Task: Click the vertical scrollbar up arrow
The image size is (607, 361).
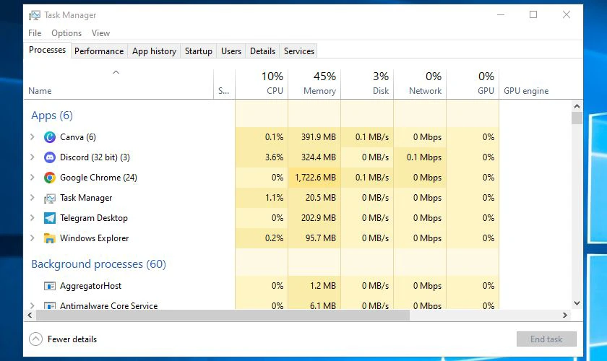Action: point(577,106)
